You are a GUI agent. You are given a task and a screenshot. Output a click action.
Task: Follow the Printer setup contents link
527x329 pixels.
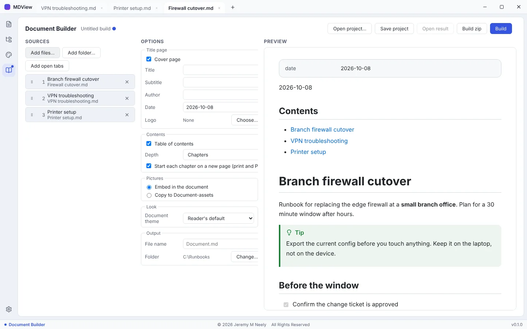(x=308, y=152)
